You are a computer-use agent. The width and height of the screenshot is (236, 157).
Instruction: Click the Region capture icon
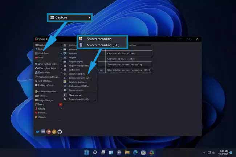click(65, 57)
